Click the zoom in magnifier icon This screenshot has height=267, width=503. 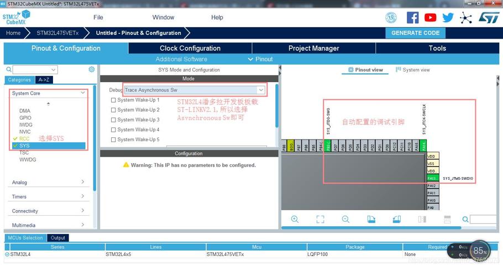point(295,220)
